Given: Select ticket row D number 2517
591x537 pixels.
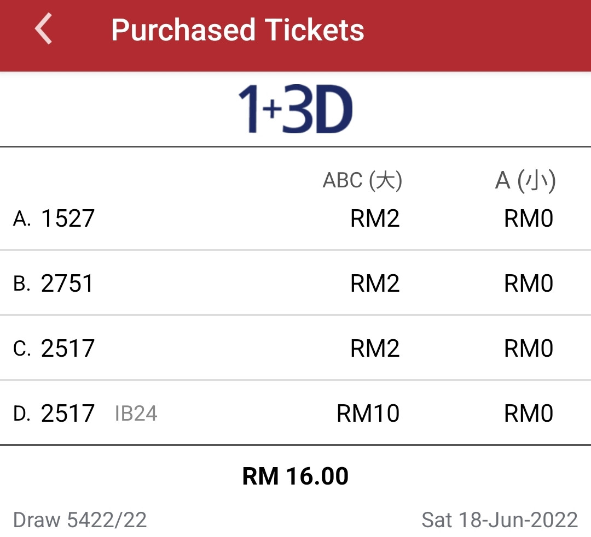Looking at the screenshot, I should point(67,413).
